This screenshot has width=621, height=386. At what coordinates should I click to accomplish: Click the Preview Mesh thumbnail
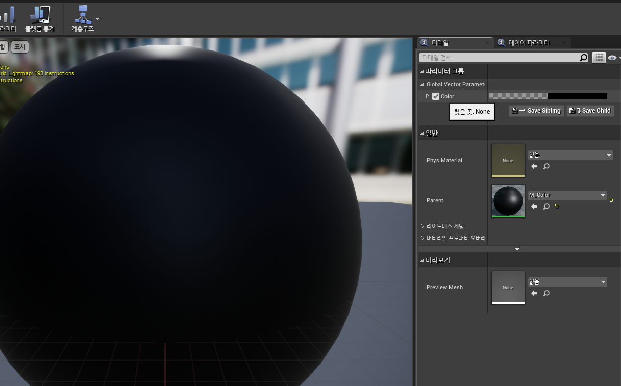tap(508, 287)
